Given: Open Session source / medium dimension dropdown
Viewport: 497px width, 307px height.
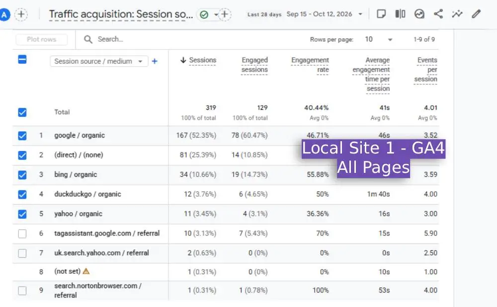Looking at the screenshot, I should point(99,61).
